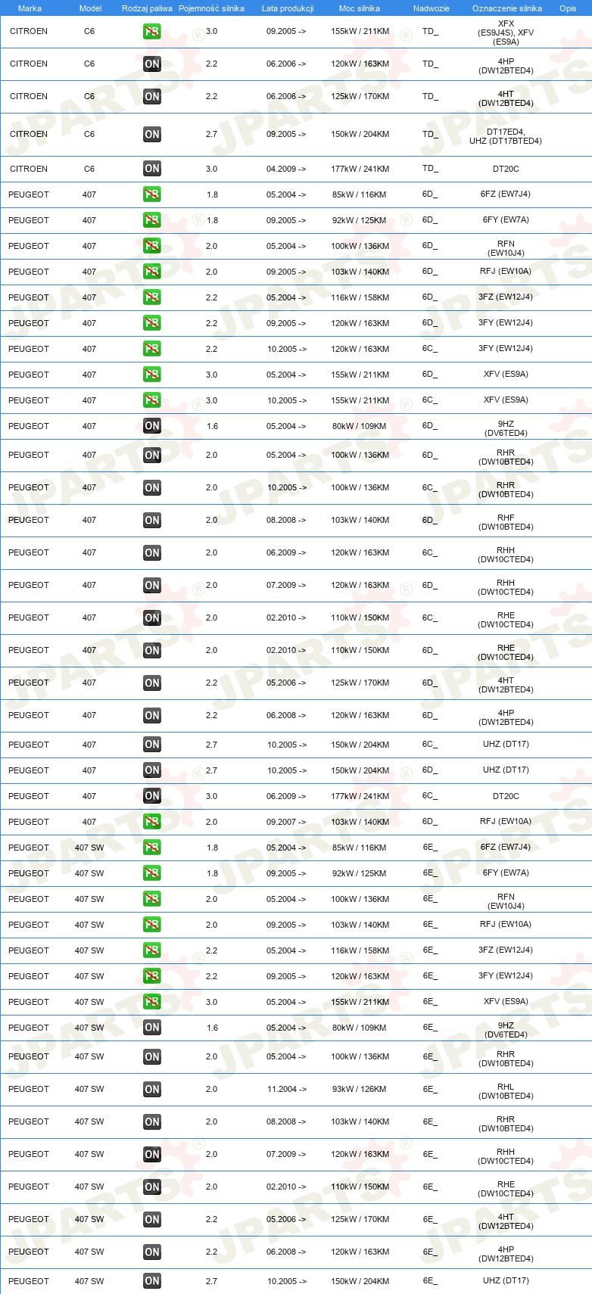Screen dimensions: 592x1294
Task: Click the Nadwozie column header
Action: 432,8
